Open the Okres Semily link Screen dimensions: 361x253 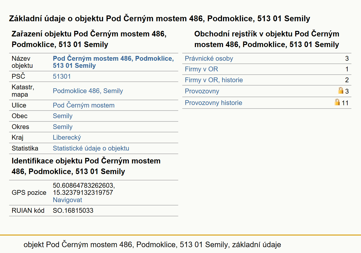point(63,127)
